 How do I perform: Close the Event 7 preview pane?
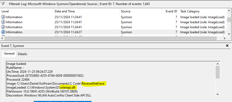coord(227,46)
